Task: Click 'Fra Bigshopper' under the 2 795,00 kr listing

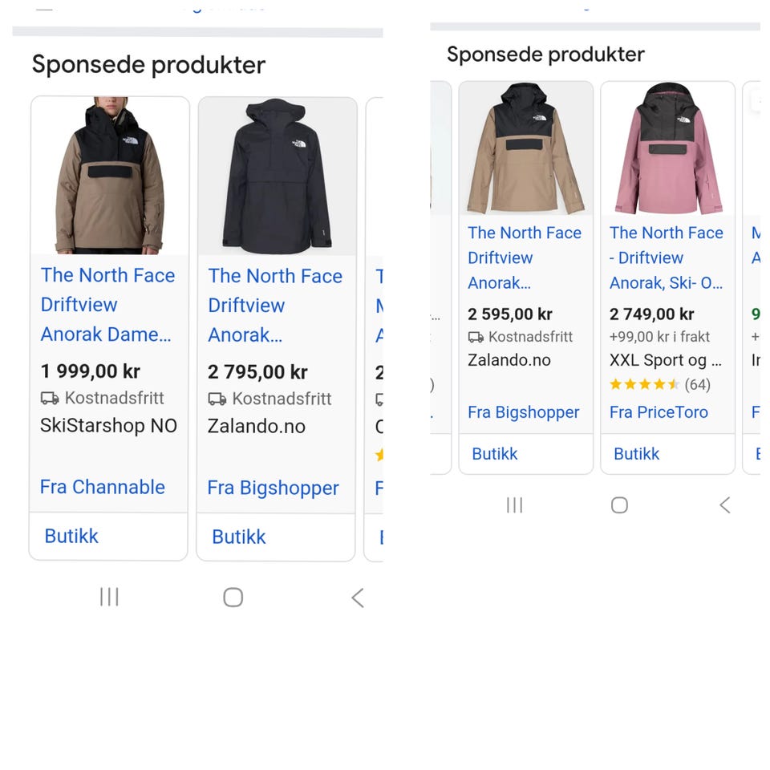Action: (273, 488)
